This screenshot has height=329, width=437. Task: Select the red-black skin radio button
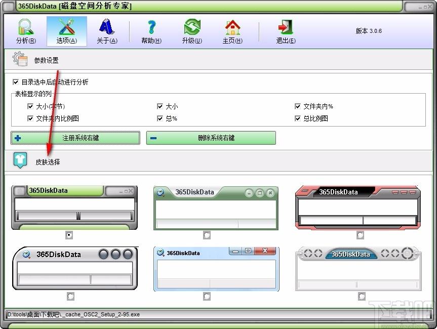click(x=361, y=235)
